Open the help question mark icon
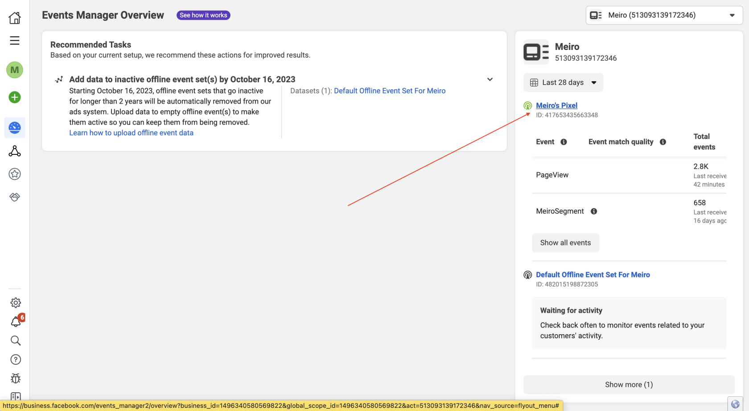 (16, 360)
